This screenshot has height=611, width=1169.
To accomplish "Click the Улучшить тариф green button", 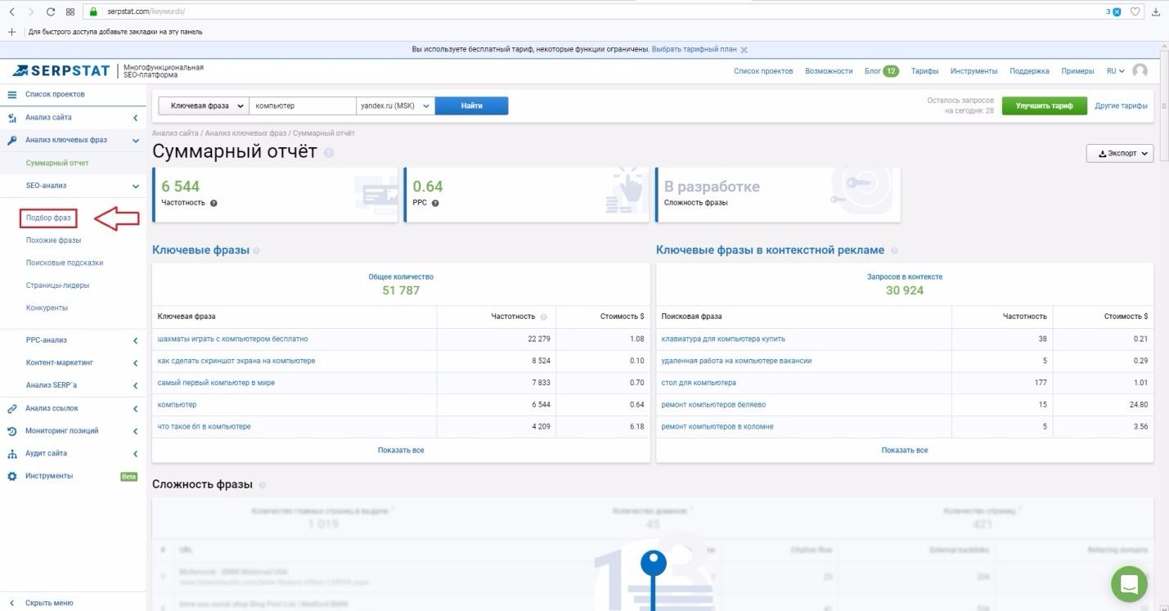I will (x=1044, y=106).
